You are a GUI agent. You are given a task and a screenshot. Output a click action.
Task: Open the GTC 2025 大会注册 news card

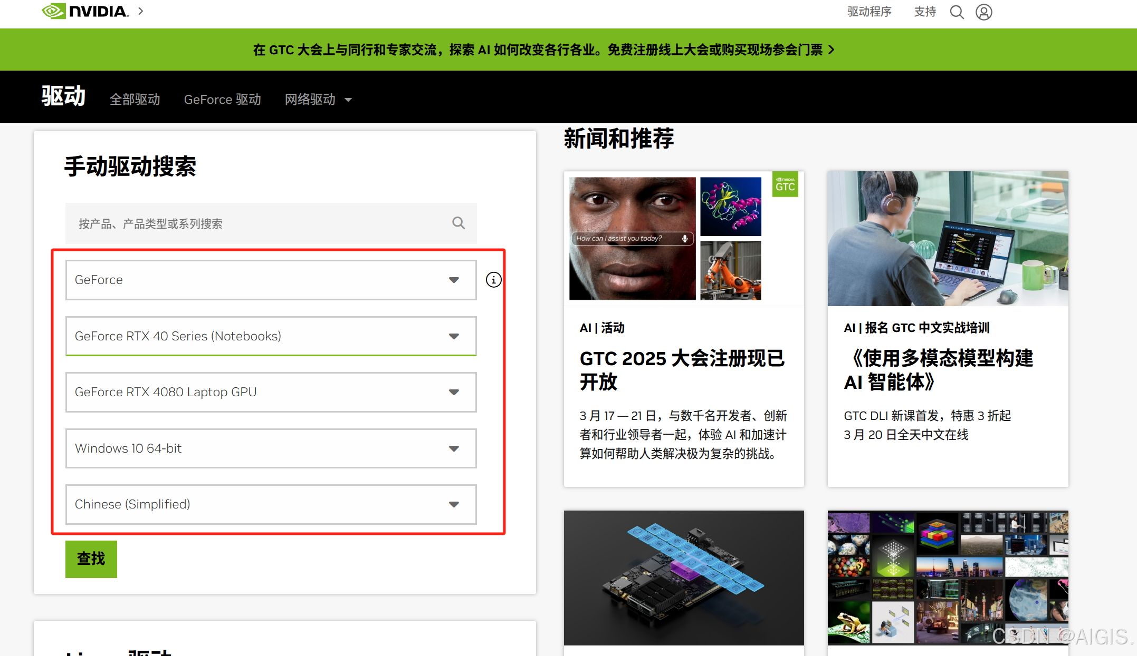[x=683, y=370]
